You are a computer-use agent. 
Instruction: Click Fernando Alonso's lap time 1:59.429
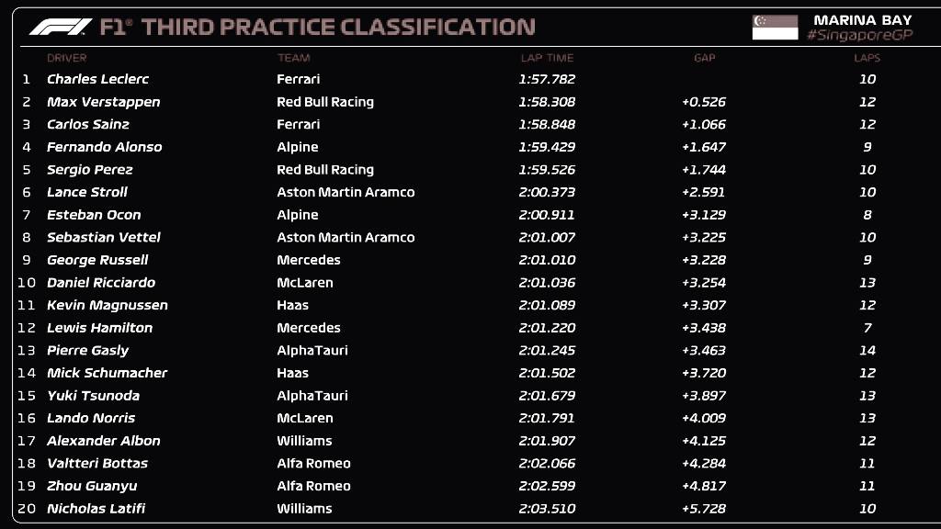pyautogui.click(x=547, y=147)
